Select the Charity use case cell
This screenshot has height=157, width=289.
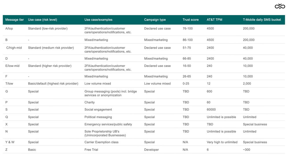[x=89, y=102]
